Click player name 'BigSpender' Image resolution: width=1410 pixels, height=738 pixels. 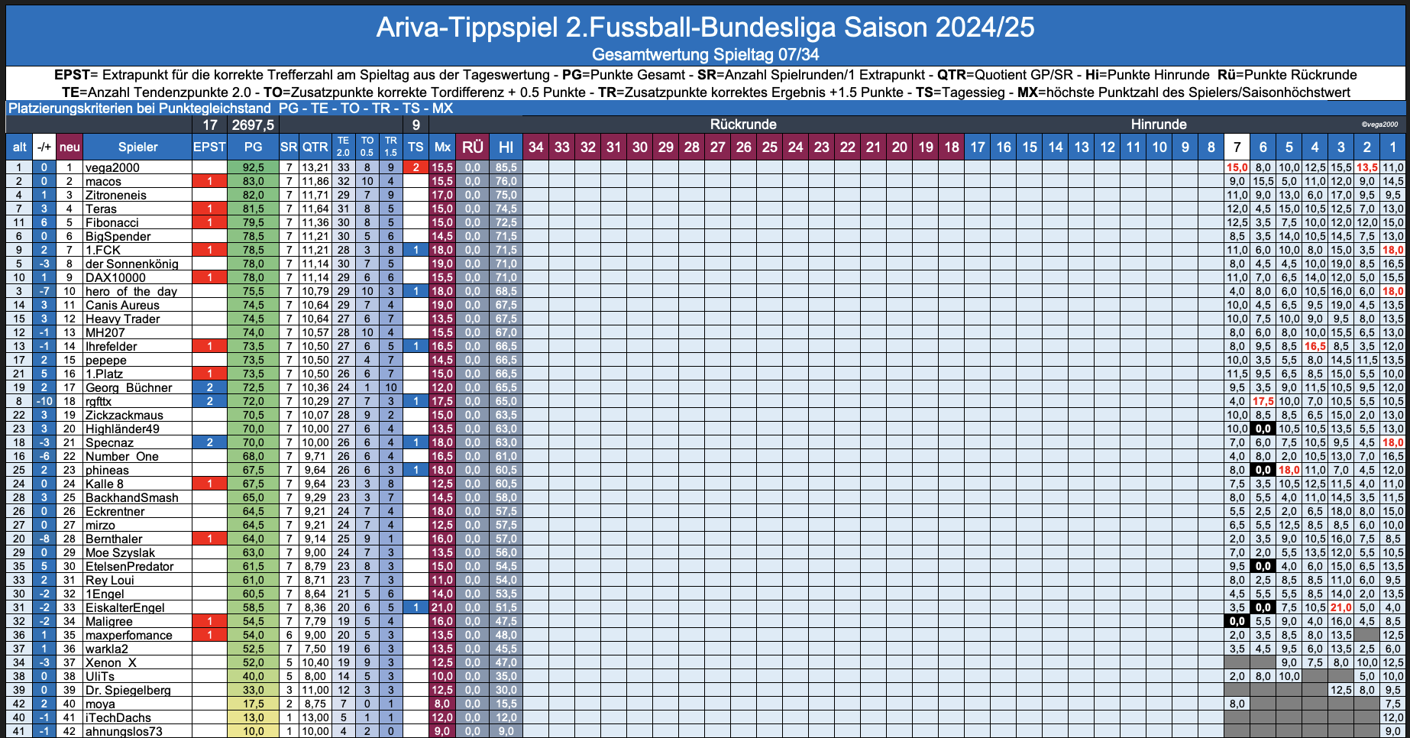coord(118,236)
